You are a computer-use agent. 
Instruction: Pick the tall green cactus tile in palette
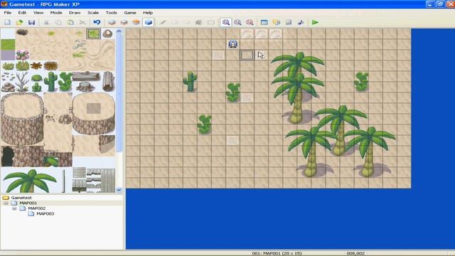coord(50,81)
